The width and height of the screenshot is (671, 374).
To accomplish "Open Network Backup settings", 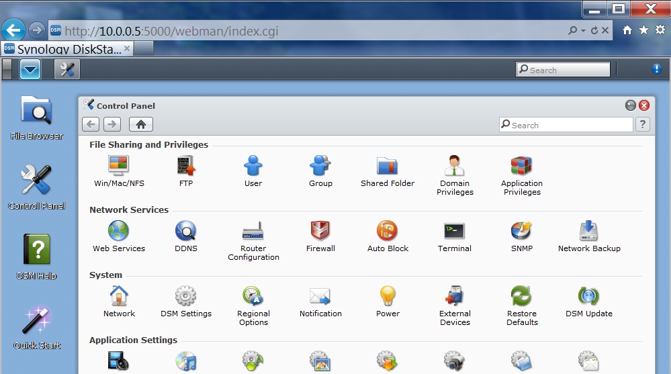I will [589, 236].
